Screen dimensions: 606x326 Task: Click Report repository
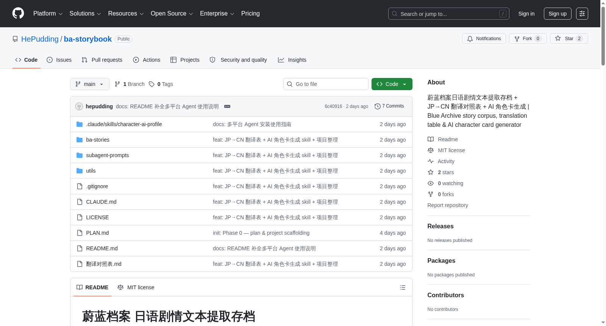[x=448, y=205]
